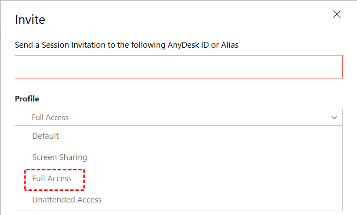Click the selected Full Access value in combo box
The image size is (357, 215).
click(x=50, y=117)
